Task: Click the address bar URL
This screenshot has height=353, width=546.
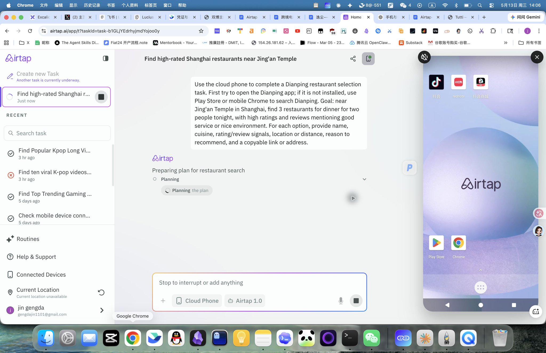Action: pyautogui.click(x=105, y=31)
